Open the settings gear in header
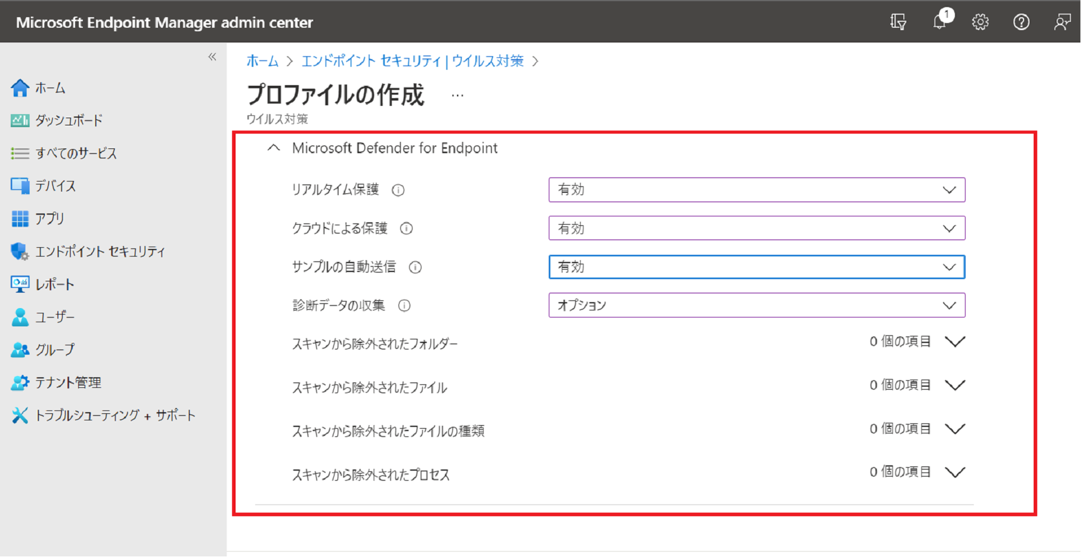The image size is (1081, 557). 980,22
